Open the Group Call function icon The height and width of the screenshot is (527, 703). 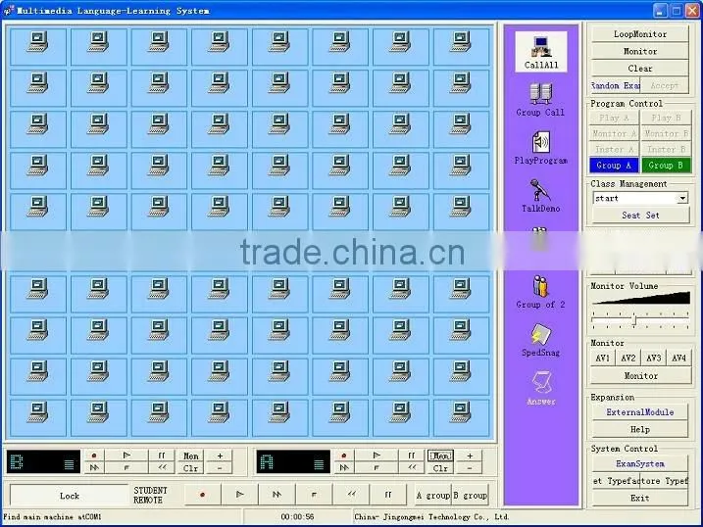540,100
